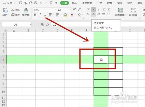Image resolution: width=145 pixels, height=107 pixels.
Task: Open the name box dropdown arrow
Action: pos(30,25)
